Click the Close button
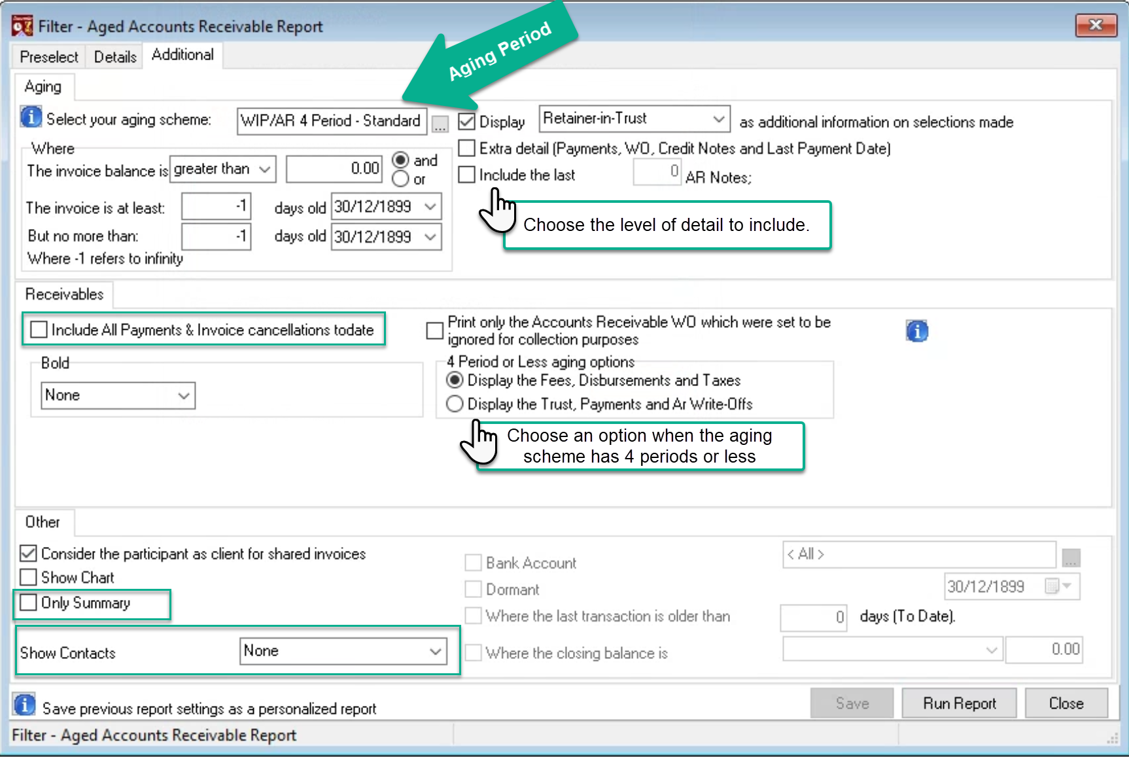This screenshot has height=757, width=1129. pos(1066,703)
